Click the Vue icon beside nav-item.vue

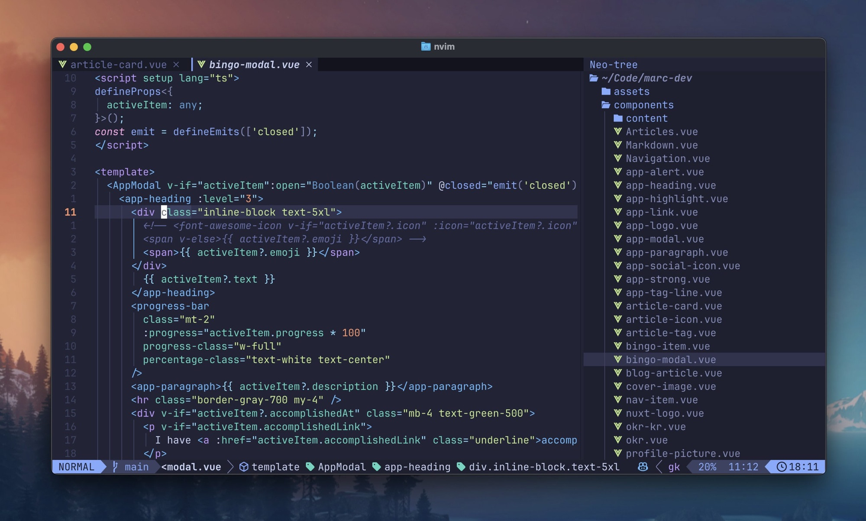tap(618, 400)
